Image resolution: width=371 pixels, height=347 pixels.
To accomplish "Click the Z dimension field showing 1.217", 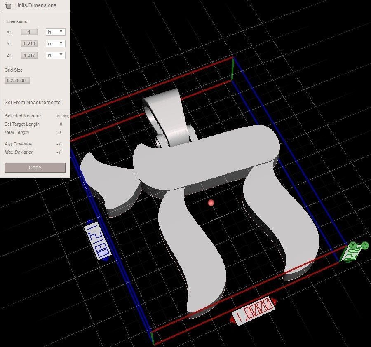I will pyautogui.click(x=29, y=55).
